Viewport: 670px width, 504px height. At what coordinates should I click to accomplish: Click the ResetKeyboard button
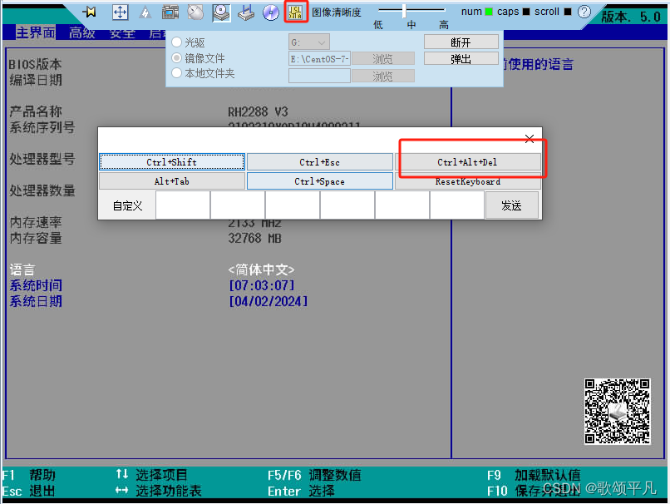[x=467, y=181]
